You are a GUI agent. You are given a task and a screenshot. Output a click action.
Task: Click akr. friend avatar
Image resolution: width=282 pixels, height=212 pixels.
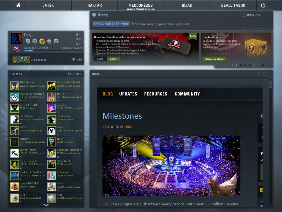[x=51, y=97]
